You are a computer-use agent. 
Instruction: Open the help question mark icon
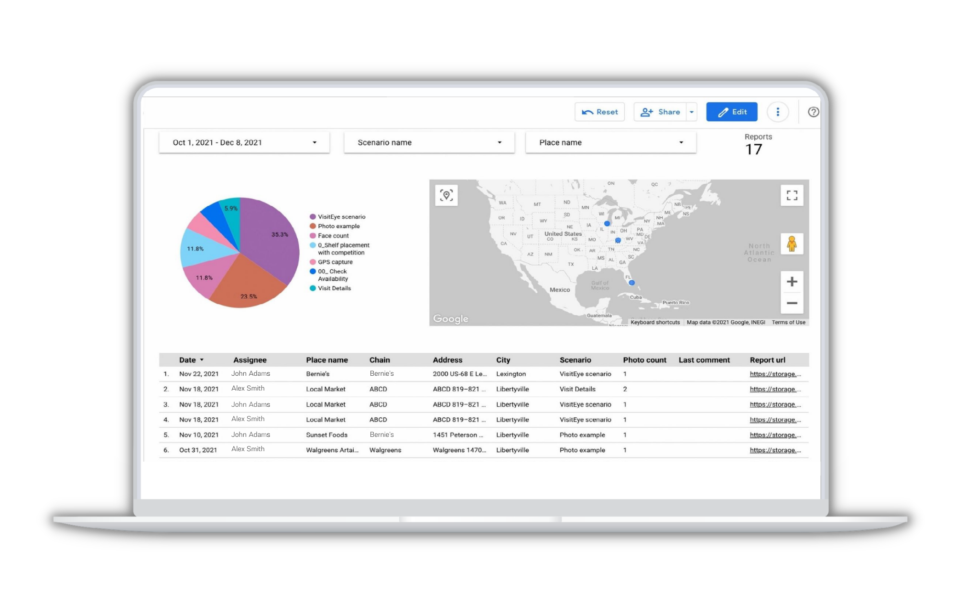pyautogui.click(x=813, y=111)
